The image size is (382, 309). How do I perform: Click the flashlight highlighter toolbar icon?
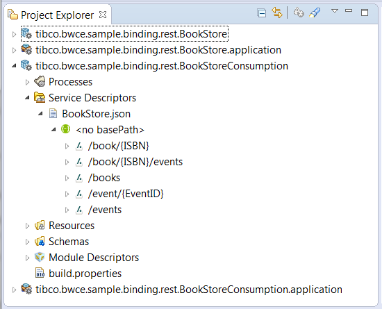coord(315,12)
